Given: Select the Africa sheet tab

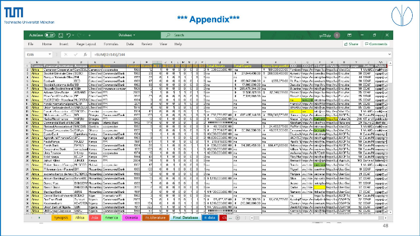Looking at the screenshot, I should [80, 218].
